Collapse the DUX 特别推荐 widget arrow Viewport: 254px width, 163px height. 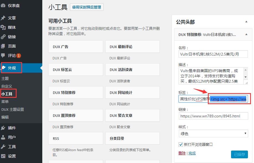246,35
